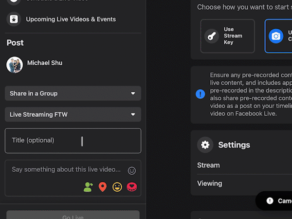Click the Michael Shu profile name
The width and height of the screenshot is (292, 219).
point(45,63)
